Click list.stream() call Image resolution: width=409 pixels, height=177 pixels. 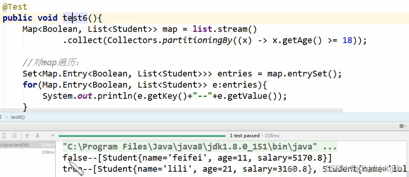pyautogui.click(x=225, y=29)
